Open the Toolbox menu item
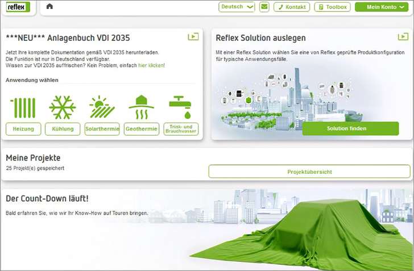This screenshot has height=271, width=414. tap(332, 7)
